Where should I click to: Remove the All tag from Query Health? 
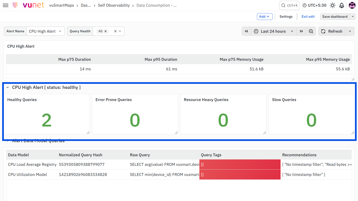tap(106, 31)
